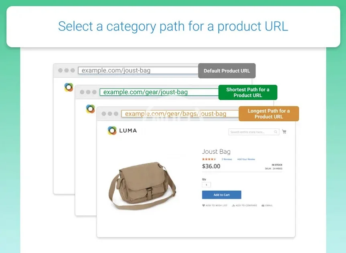Click the search magnifier icon
Viewport: 346px width, 253px height.
tap(275, 132)
